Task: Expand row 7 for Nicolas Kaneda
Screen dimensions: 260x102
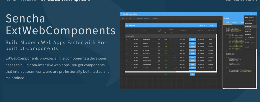Action: click(x=127, y=61)
